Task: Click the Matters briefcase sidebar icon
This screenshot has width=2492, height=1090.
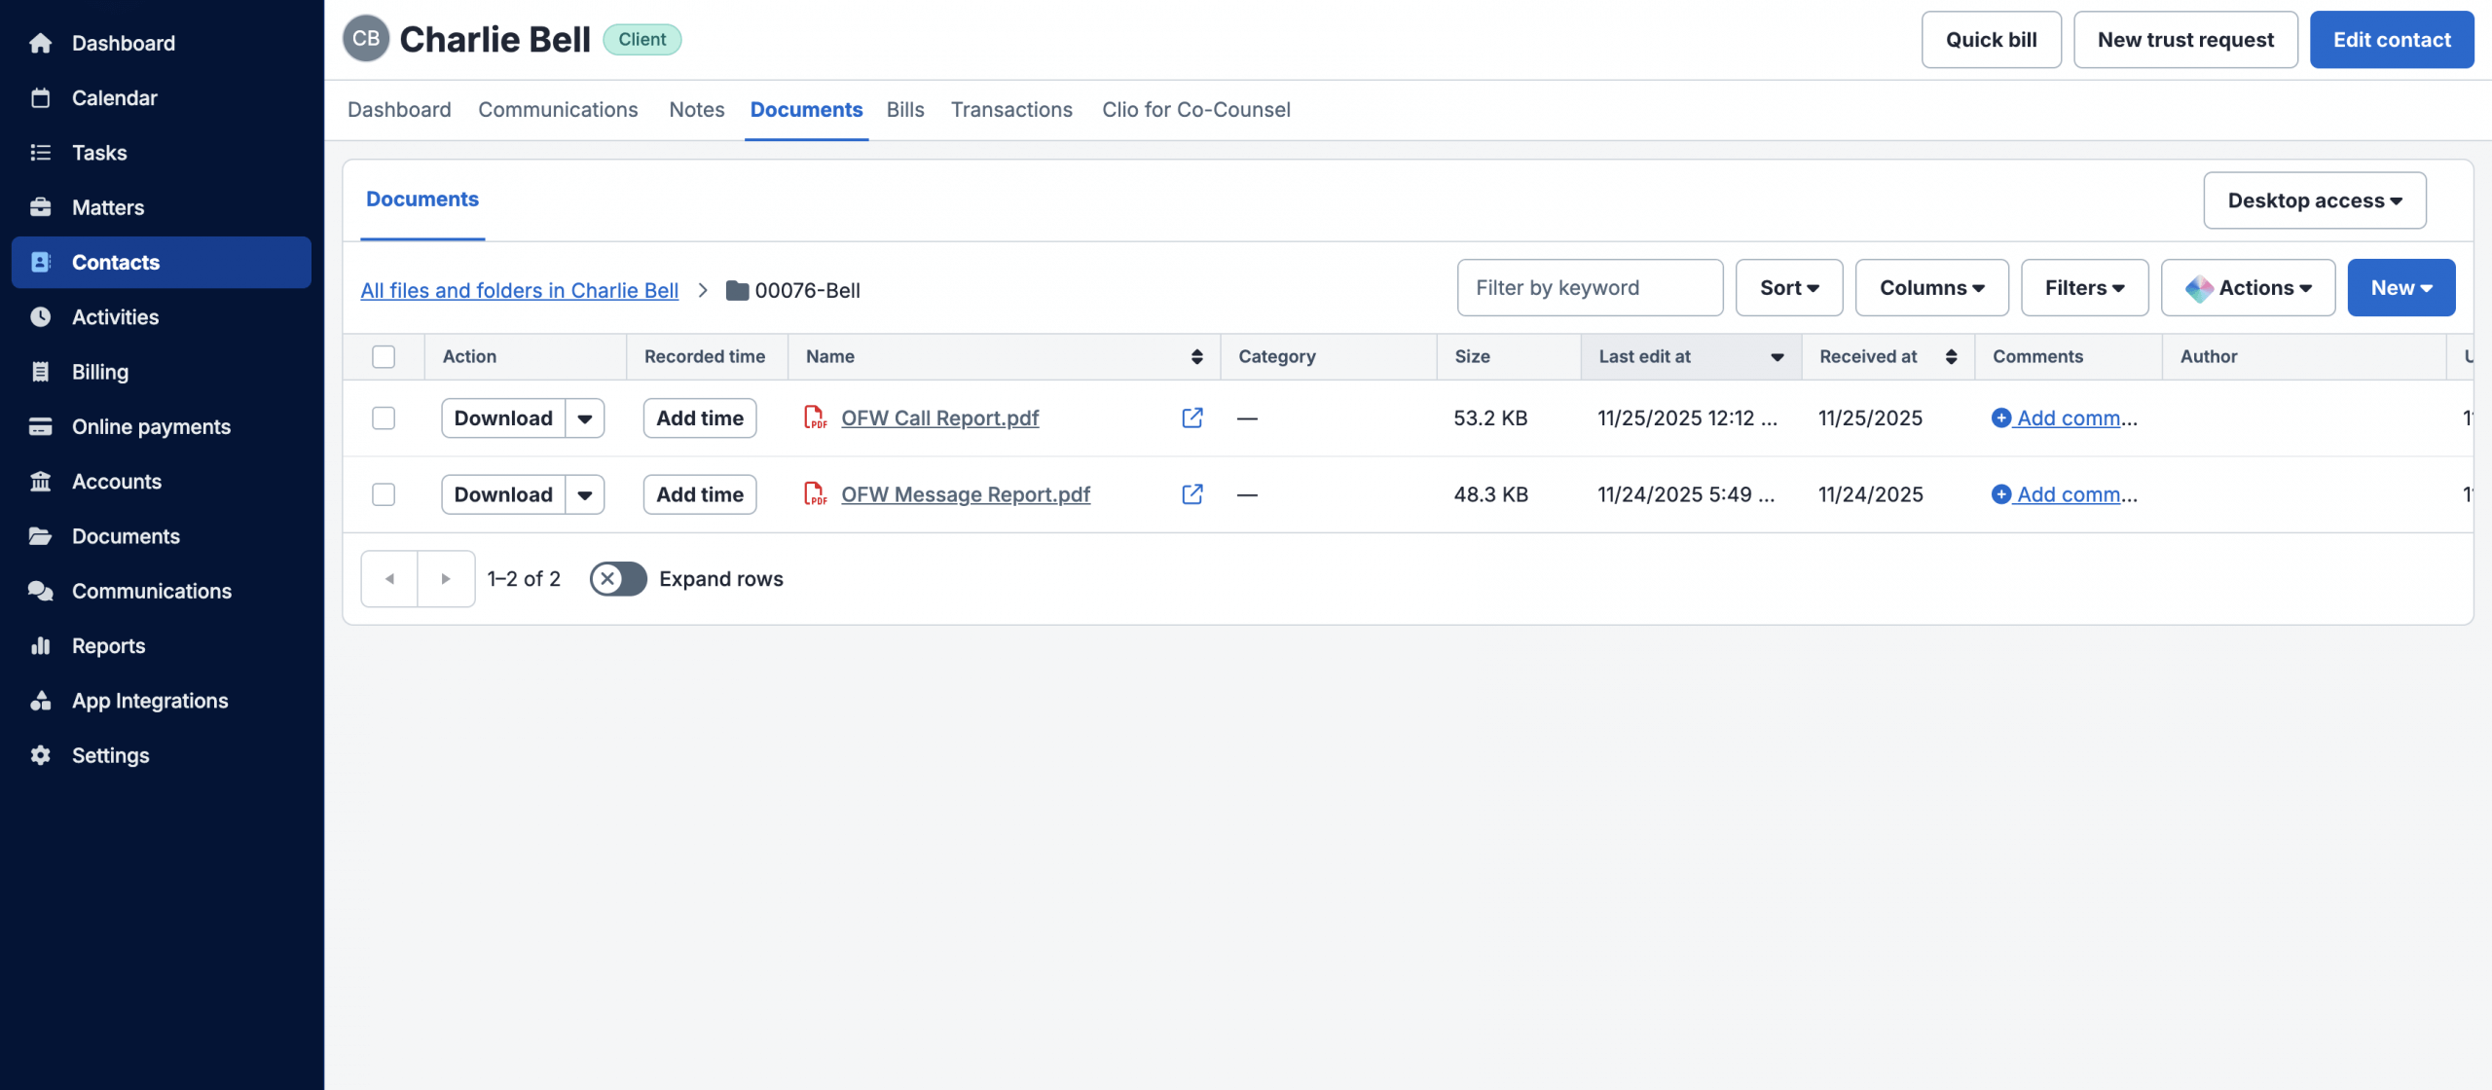Action: click(40, 207)
